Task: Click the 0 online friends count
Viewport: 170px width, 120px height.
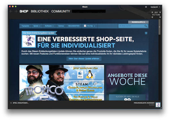Action: (x=152, y=105)
